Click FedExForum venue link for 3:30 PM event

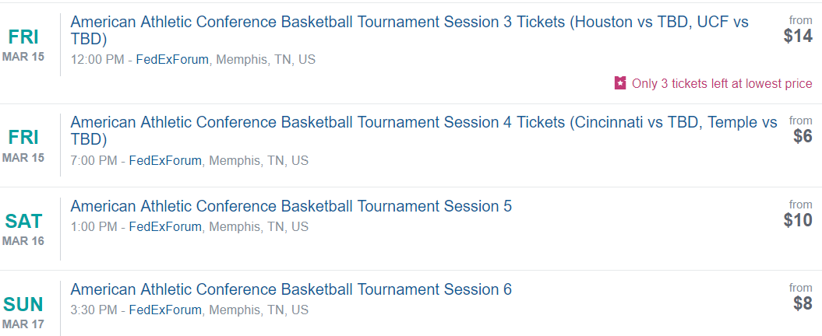point(165,310)
